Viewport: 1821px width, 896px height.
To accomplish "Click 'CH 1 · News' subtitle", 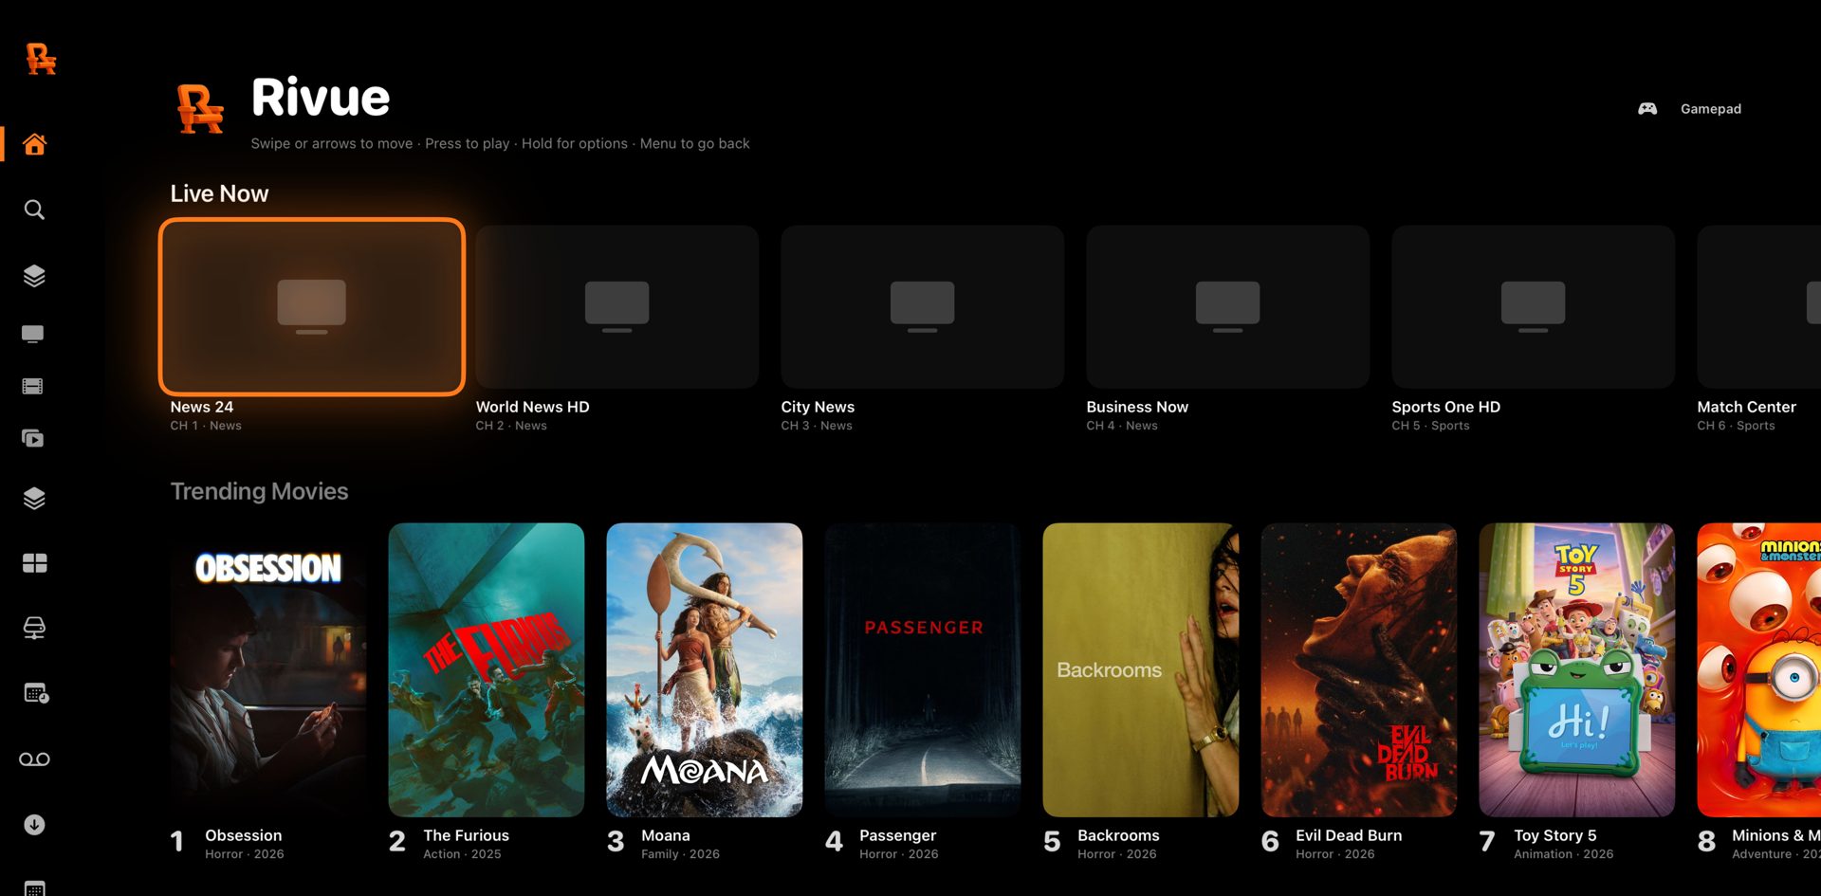I will point(206,426).
